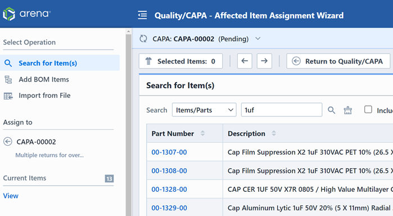
Task: Click the Current Items count badge 13
Action: [109, 179]
